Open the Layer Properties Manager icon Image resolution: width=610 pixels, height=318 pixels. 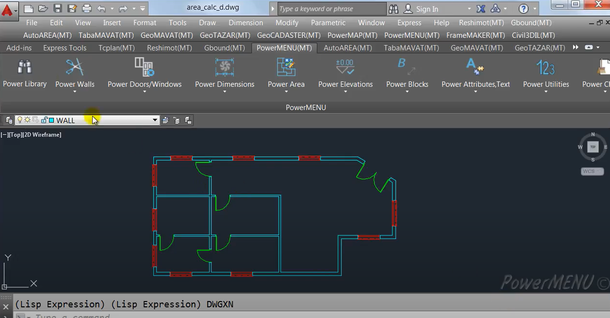(8, 120)
